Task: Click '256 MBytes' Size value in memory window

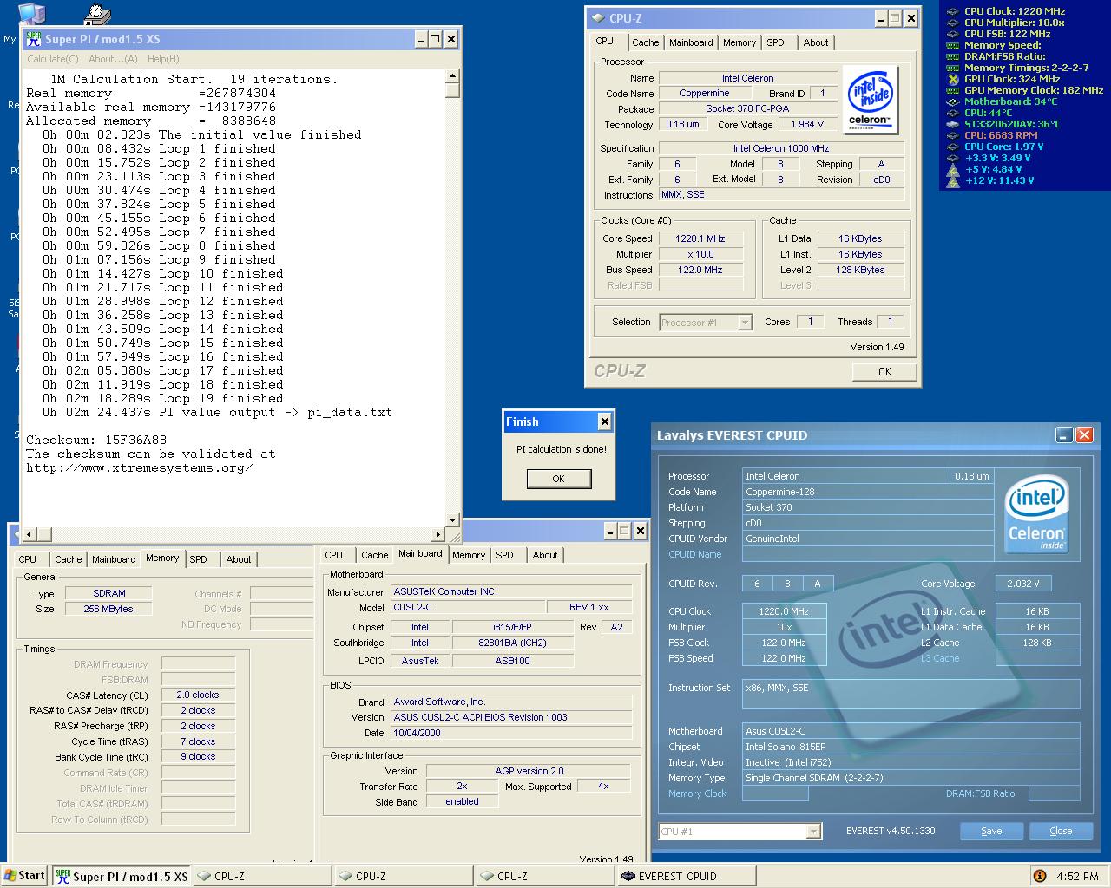Action: (108, 609)
